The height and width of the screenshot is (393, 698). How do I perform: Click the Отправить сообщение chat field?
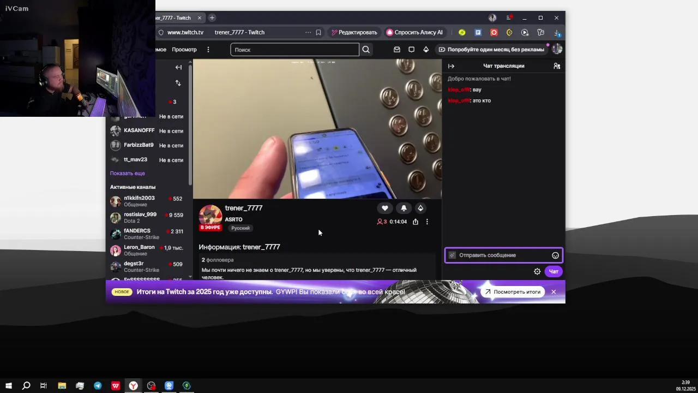[x=503, y=255]
